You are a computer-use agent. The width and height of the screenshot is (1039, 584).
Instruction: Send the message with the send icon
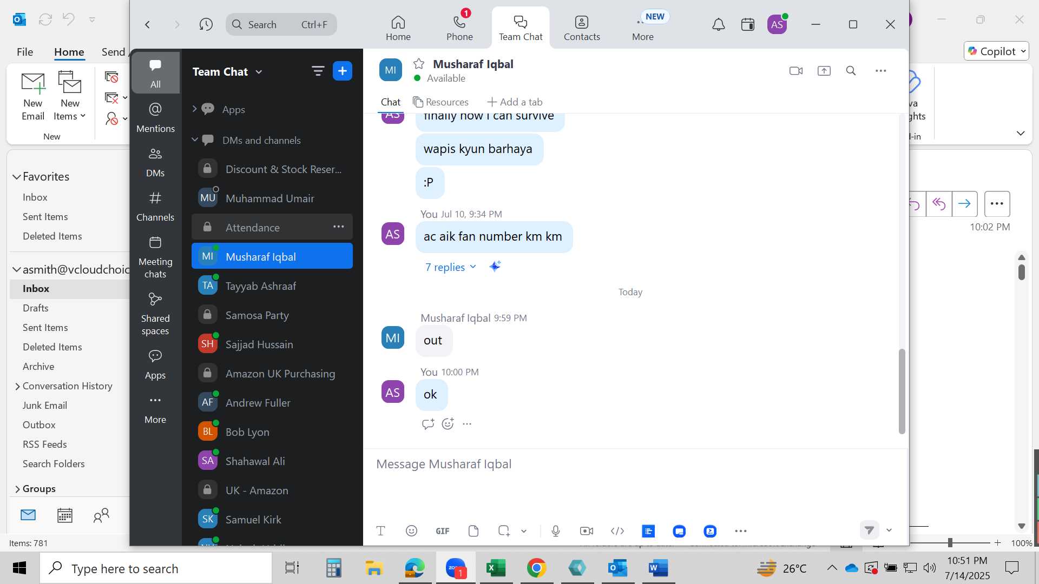(x=869, y=530)
